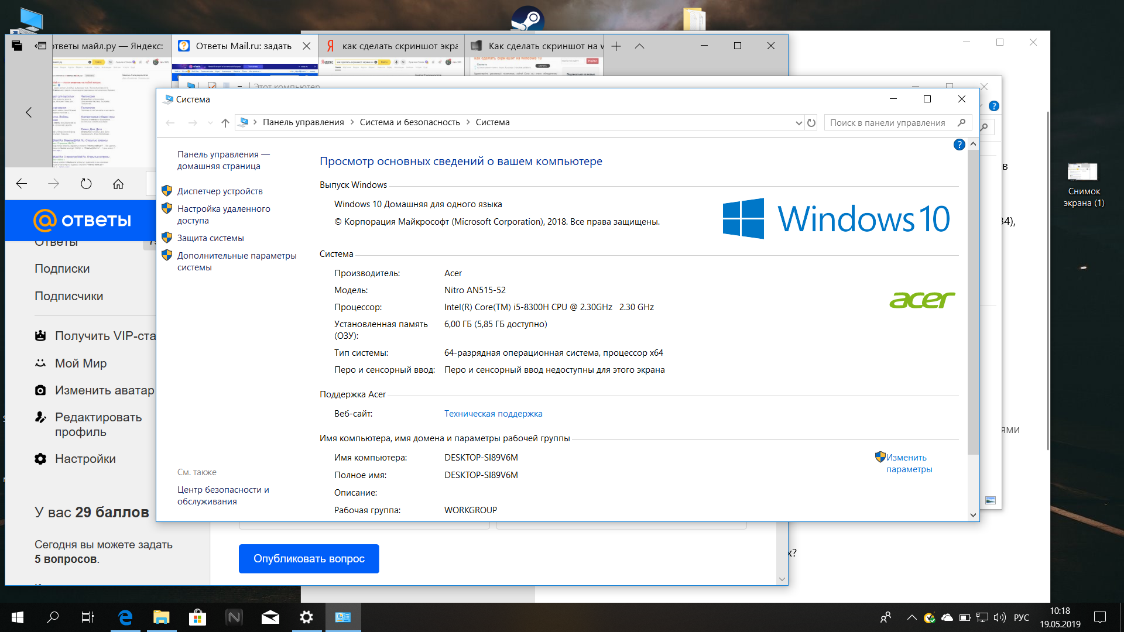This screenshot has width=1124, height=632.
Task: Open Settings gear on taskbar
Action: point(307,617)
